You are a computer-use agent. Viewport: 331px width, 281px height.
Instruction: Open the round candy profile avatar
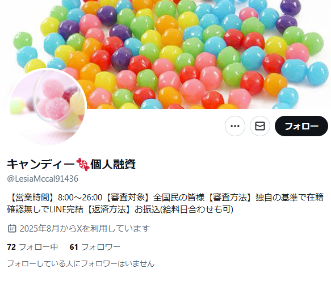(47, 107)
